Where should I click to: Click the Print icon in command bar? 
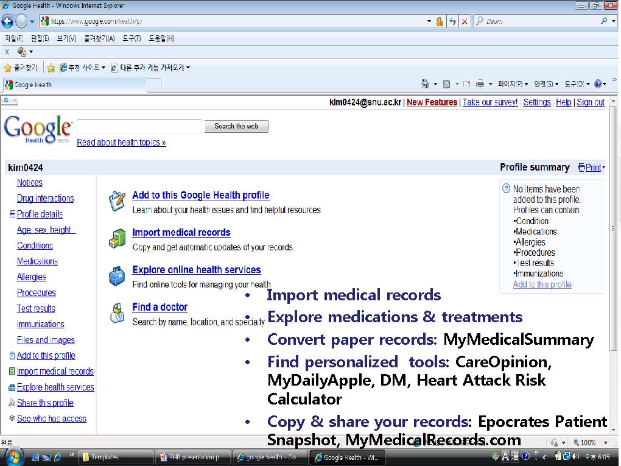[480, 83]
